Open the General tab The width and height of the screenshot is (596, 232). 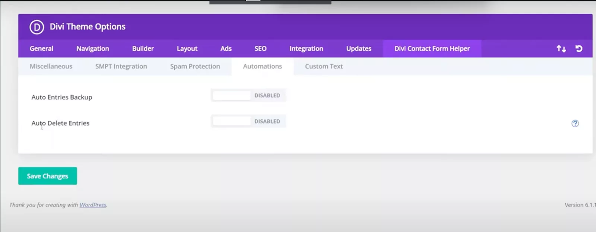[x=41, y=48]
